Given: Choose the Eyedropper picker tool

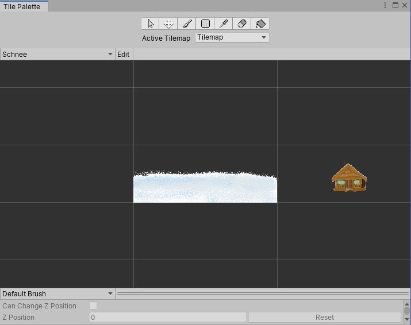Looking at the screenshot, I should (x=224, y=24).
